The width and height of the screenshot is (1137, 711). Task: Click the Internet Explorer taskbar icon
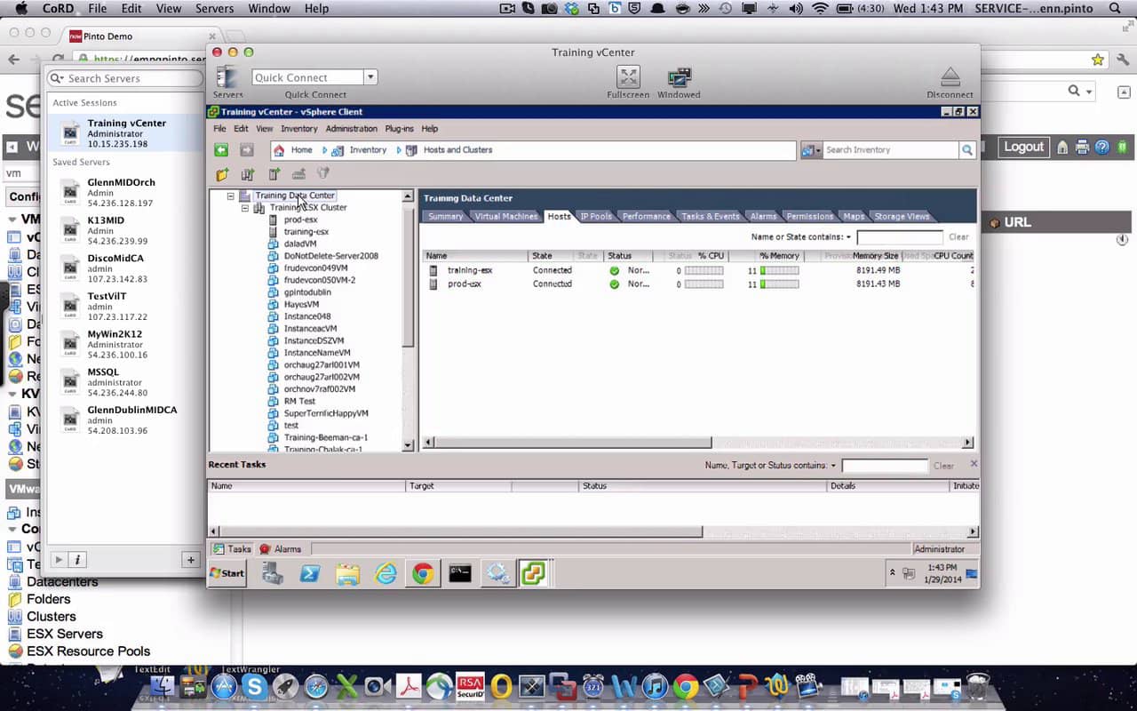tap(386, 574)
